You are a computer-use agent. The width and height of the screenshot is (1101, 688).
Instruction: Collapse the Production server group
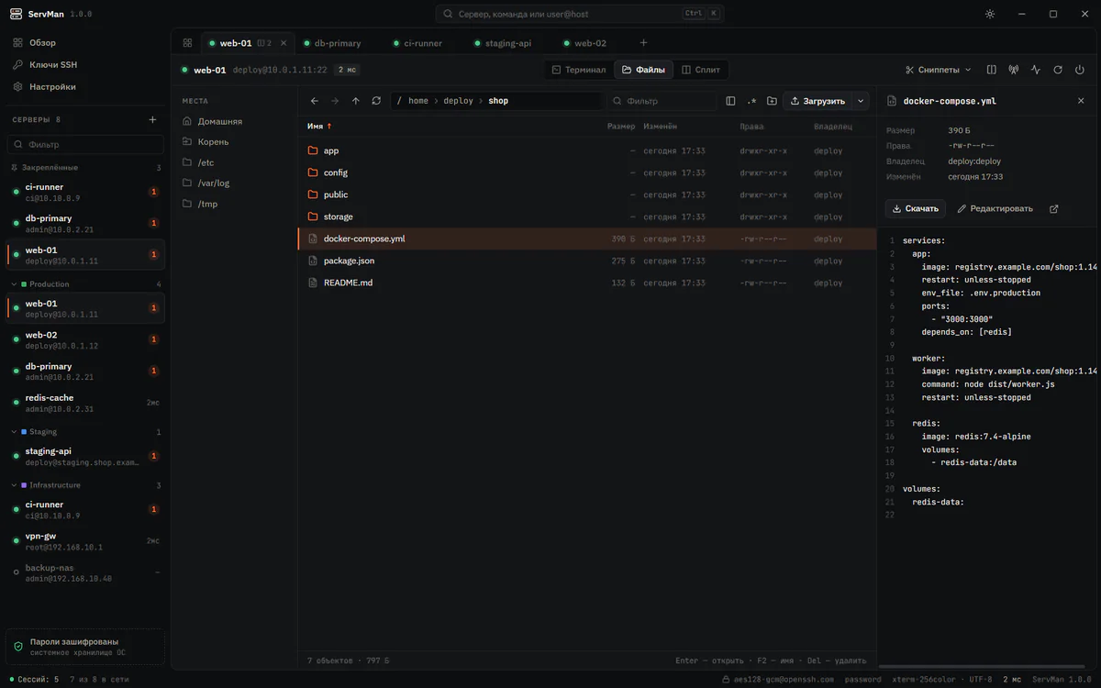(85, 284)
